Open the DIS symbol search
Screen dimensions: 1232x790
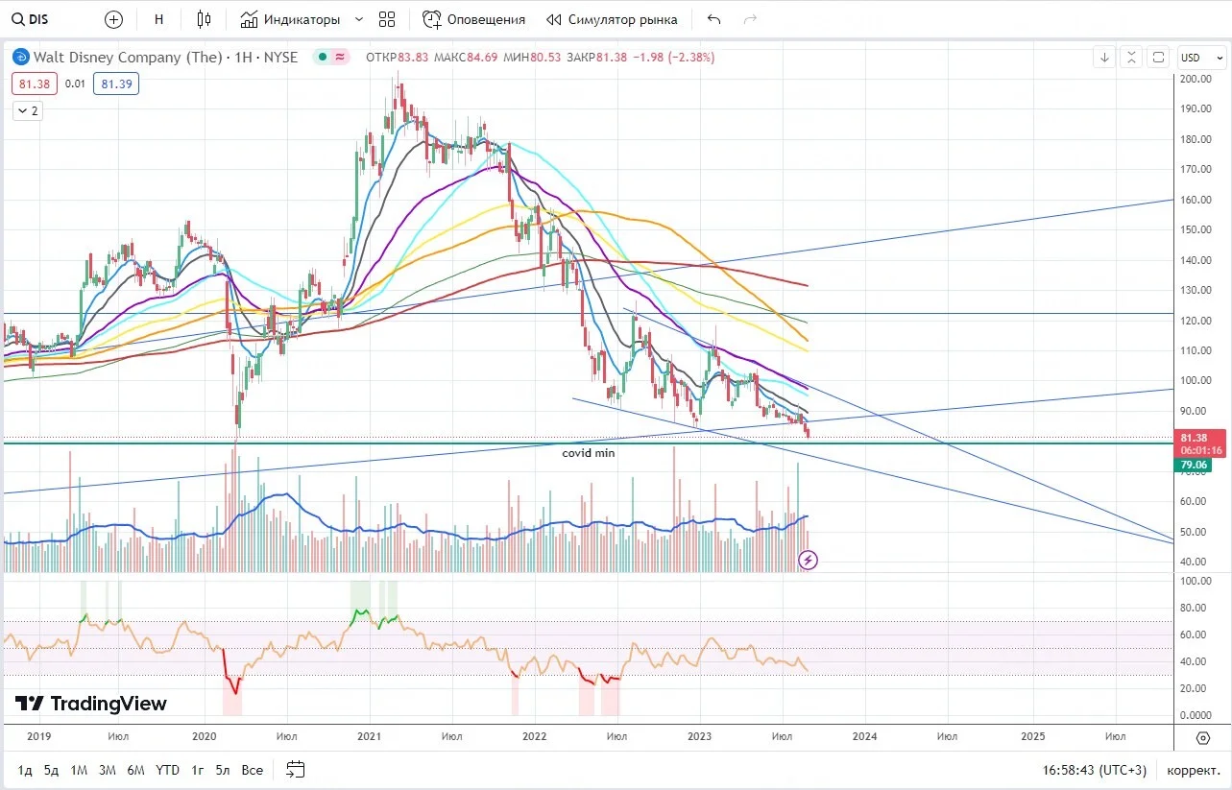[31, 19]
